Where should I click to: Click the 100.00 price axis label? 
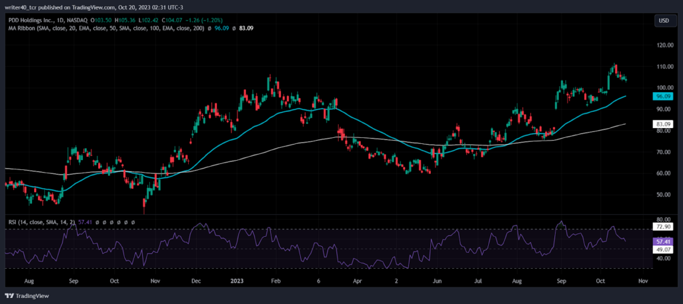[x=664, y=88]
